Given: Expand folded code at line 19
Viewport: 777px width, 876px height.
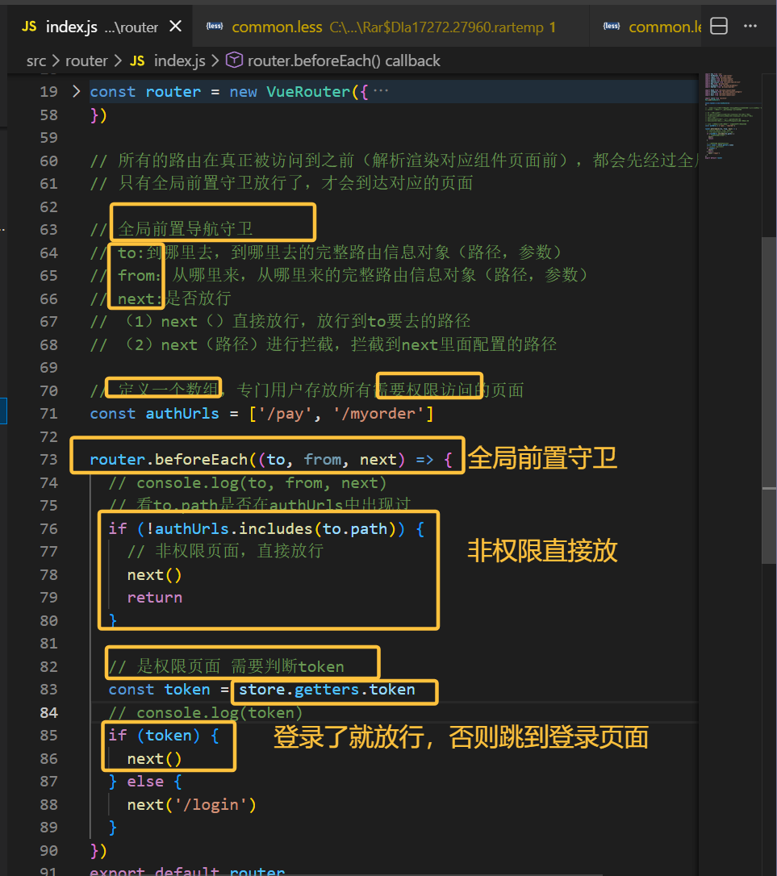Looking at the screenshot, I should 77,91.
